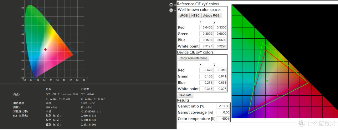
Task: Edit the reference White point y field
Action: tap(220, 46)
